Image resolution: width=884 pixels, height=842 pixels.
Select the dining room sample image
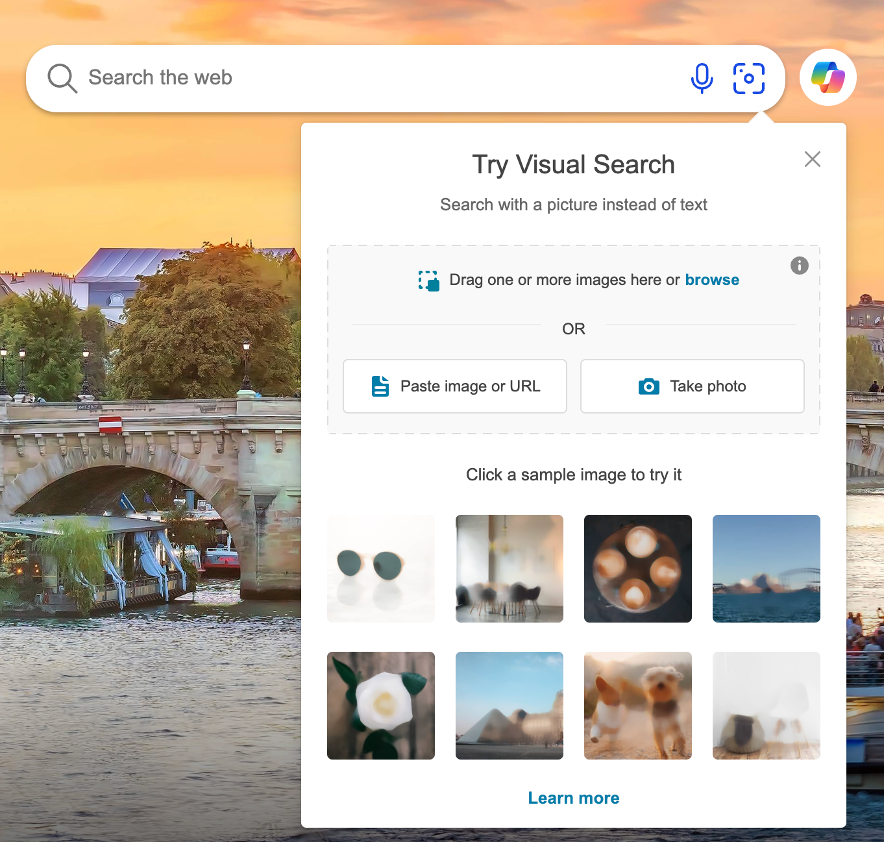pos(510,569)
